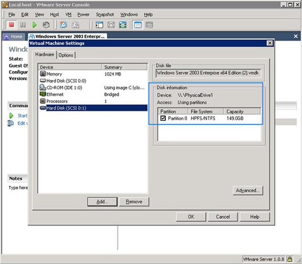302x264 pixels.
Task: Click the Disk file path field
Action: coord(208,73)
